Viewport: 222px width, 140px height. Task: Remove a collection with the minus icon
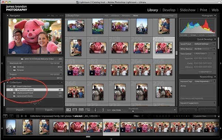click(x=58, y=82)
